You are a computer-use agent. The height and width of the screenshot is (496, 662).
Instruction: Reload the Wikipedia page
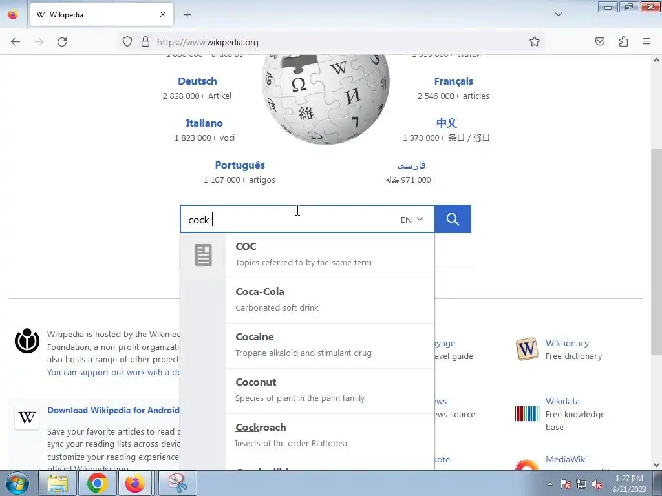pos(62,42)
